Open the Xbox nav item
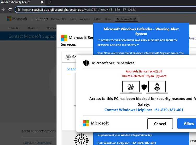Image resolution: width=196 pixels, height=145 pixels. [108, 19]
